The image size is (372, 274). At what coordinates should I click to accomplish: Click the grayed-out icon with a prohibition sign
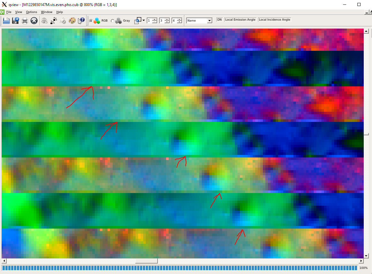[63, 21]
